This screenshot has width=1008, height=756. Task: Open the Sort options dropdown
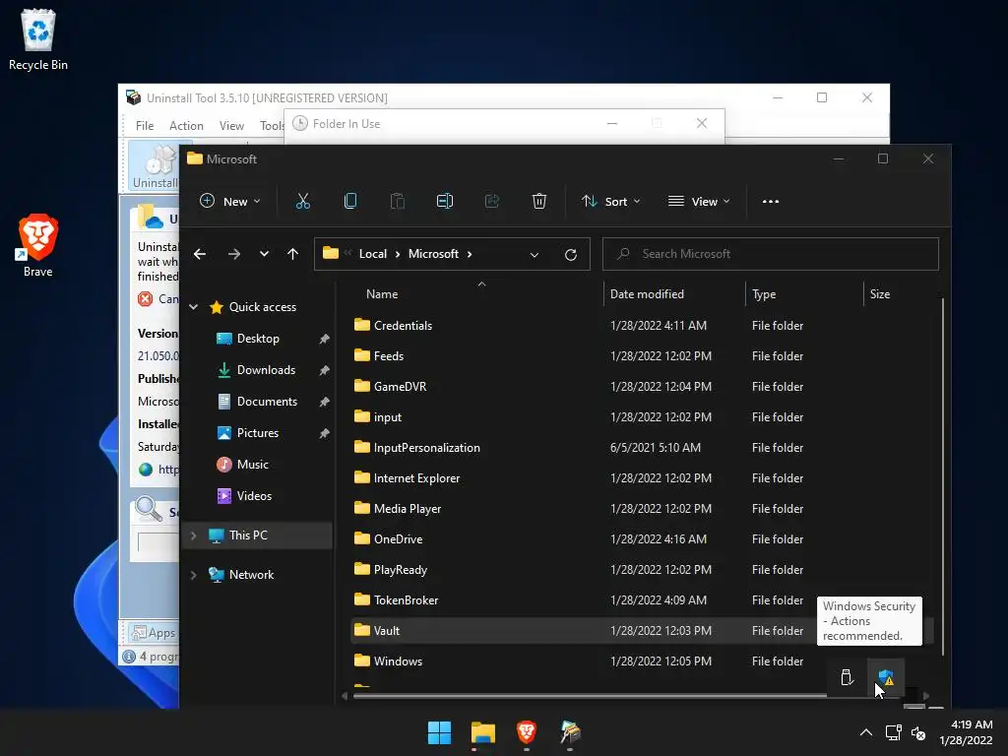click(610, 201)
